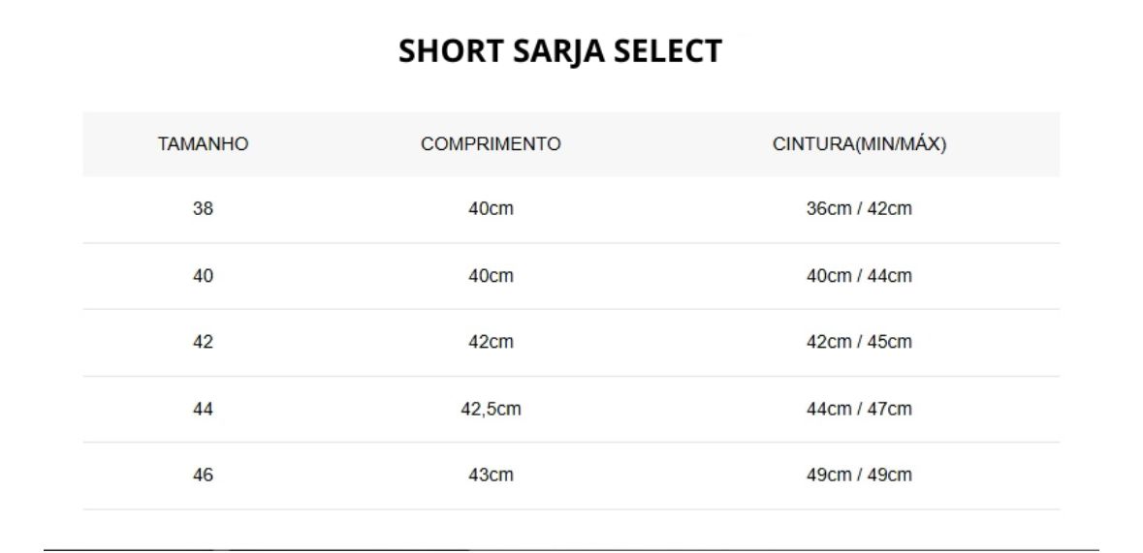Viewport: 1143px width, 553px height.
Task: Pick size 44 in the Tamanho column
Action: pos(203,409)
